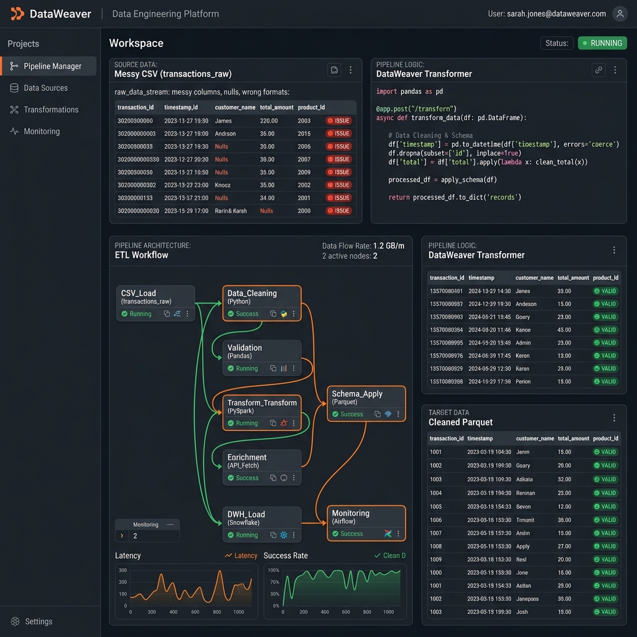Click CSV_Load stream icon
The width and height of the screenshot is (637, 637).
click(177, 314)
